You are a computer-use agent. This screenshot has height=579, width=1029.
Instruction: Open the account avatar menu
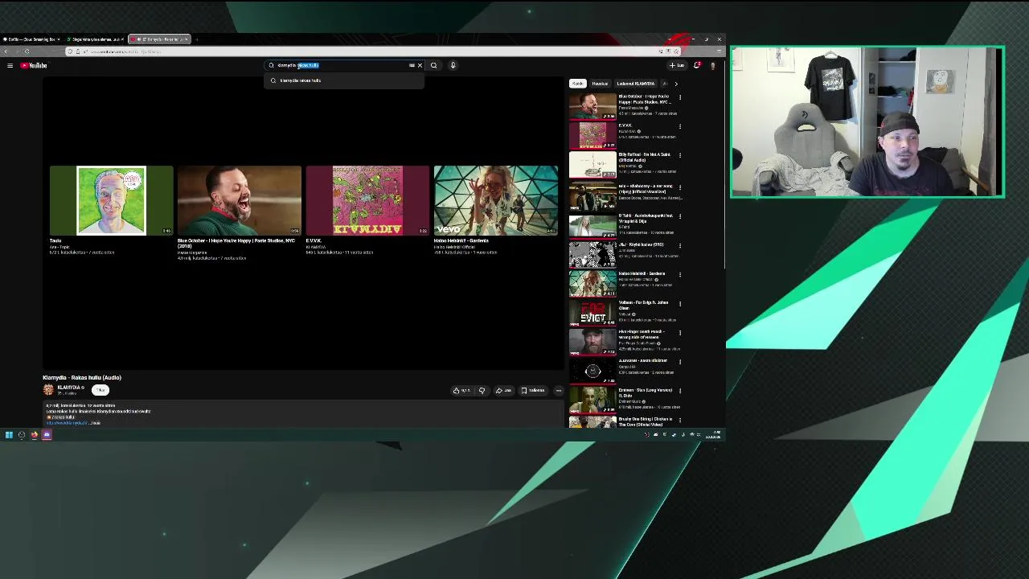[712, 65]
